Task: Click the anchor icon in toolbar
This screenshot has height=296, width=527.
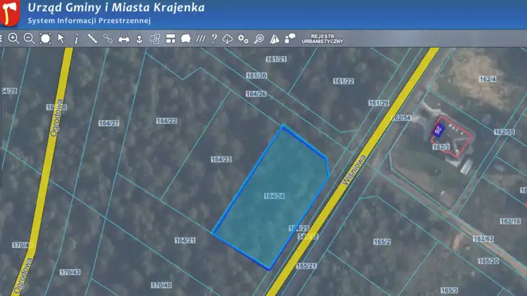Action: pos(139,39)
